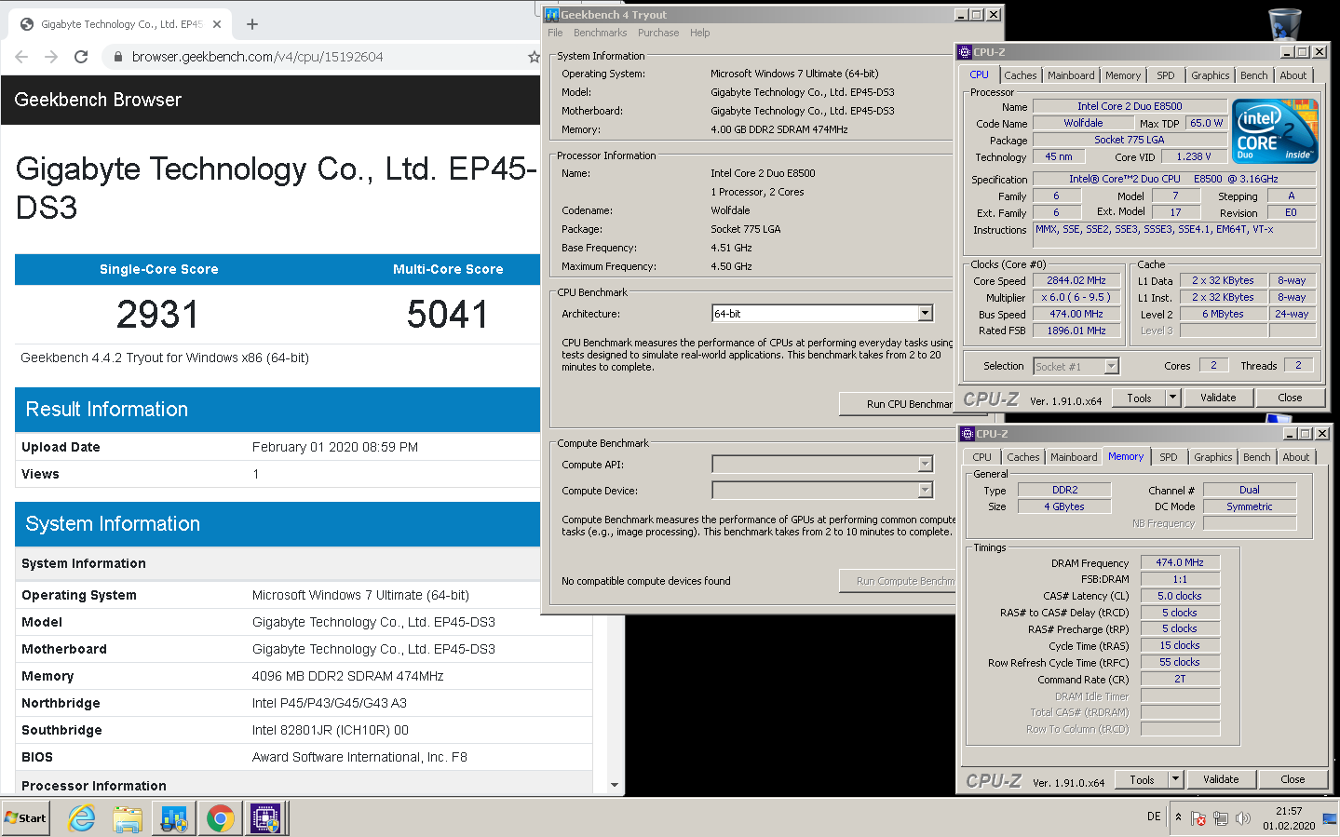1340x837 pixels.
Task: Go forward in Chrome
Action: coord(51,57)
